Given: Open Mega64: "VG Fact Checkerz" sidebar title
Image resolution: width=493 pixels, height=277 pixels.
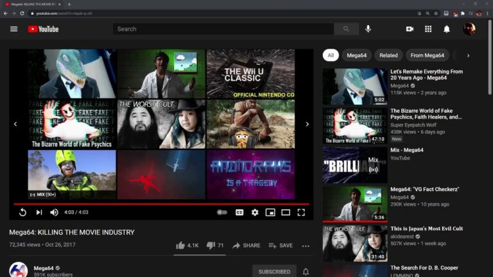Looking at the screenshot, I should click(424, 189).
